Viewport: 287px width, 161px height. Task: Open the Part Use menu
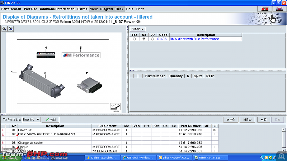click(x=30, y=9)
